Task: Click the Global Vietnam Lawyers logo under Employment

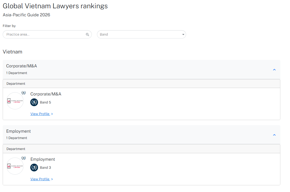Action: [15, 166]
